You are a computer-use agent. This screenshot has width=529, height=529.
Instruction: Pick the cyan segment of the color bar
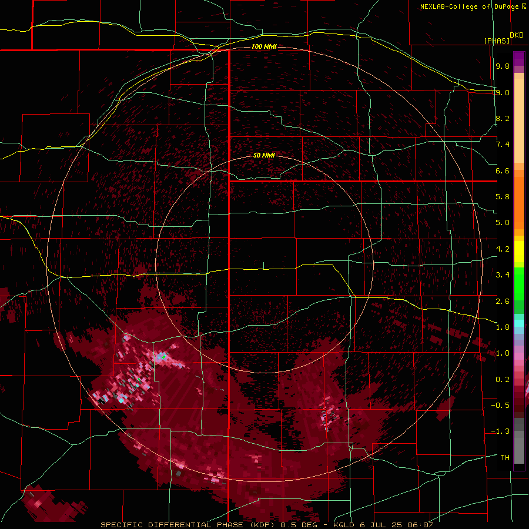click(x=519, y=323)
